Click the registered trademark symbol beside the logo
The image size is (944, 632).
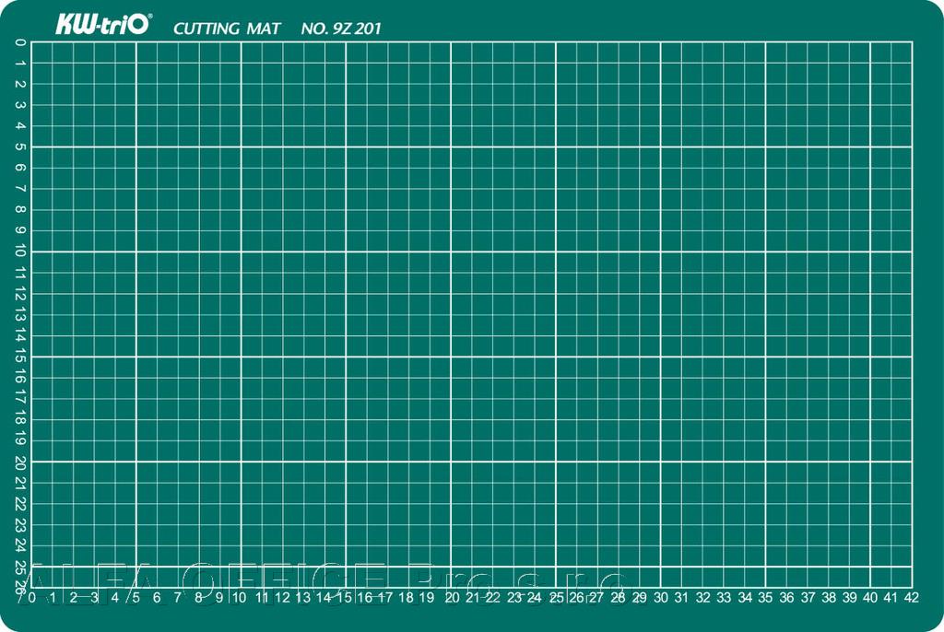pos(151,18)
